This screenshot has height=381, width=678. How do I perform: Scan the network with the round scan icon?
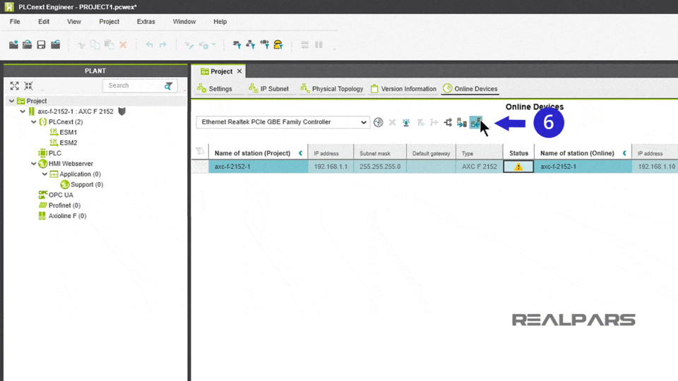pos(379,123)
